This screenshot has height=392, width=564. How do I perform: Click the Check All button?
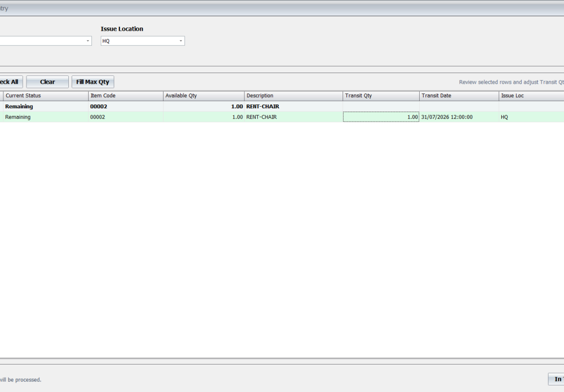(11, 82)
